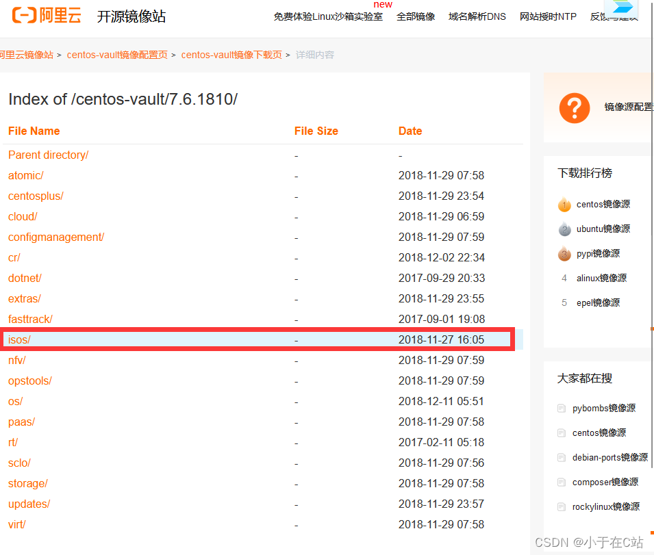This screenshot has height=555, width=654.
Task: Click the question mark icon beside 镜像源配置
Action: (574, 107)
